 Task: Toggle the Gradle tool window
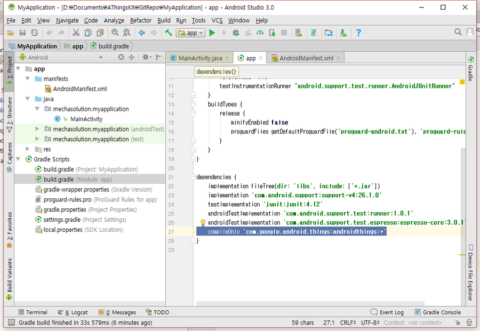(470, 69)
